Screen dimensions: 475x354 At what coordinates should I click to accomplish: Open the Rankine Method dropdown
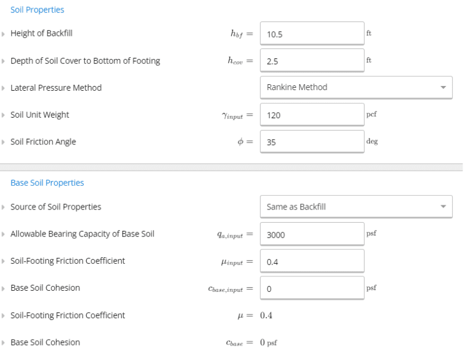pyautogui.click(x=356, y=87)
